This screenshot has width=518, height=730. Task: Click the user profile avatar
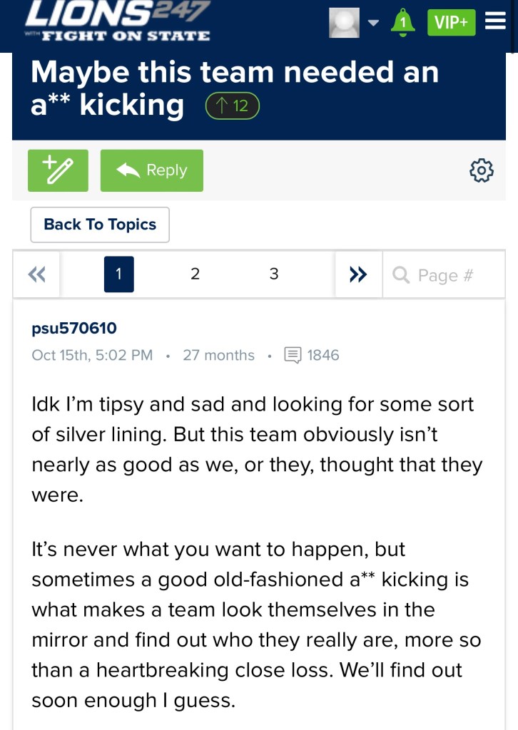[344, 23]
